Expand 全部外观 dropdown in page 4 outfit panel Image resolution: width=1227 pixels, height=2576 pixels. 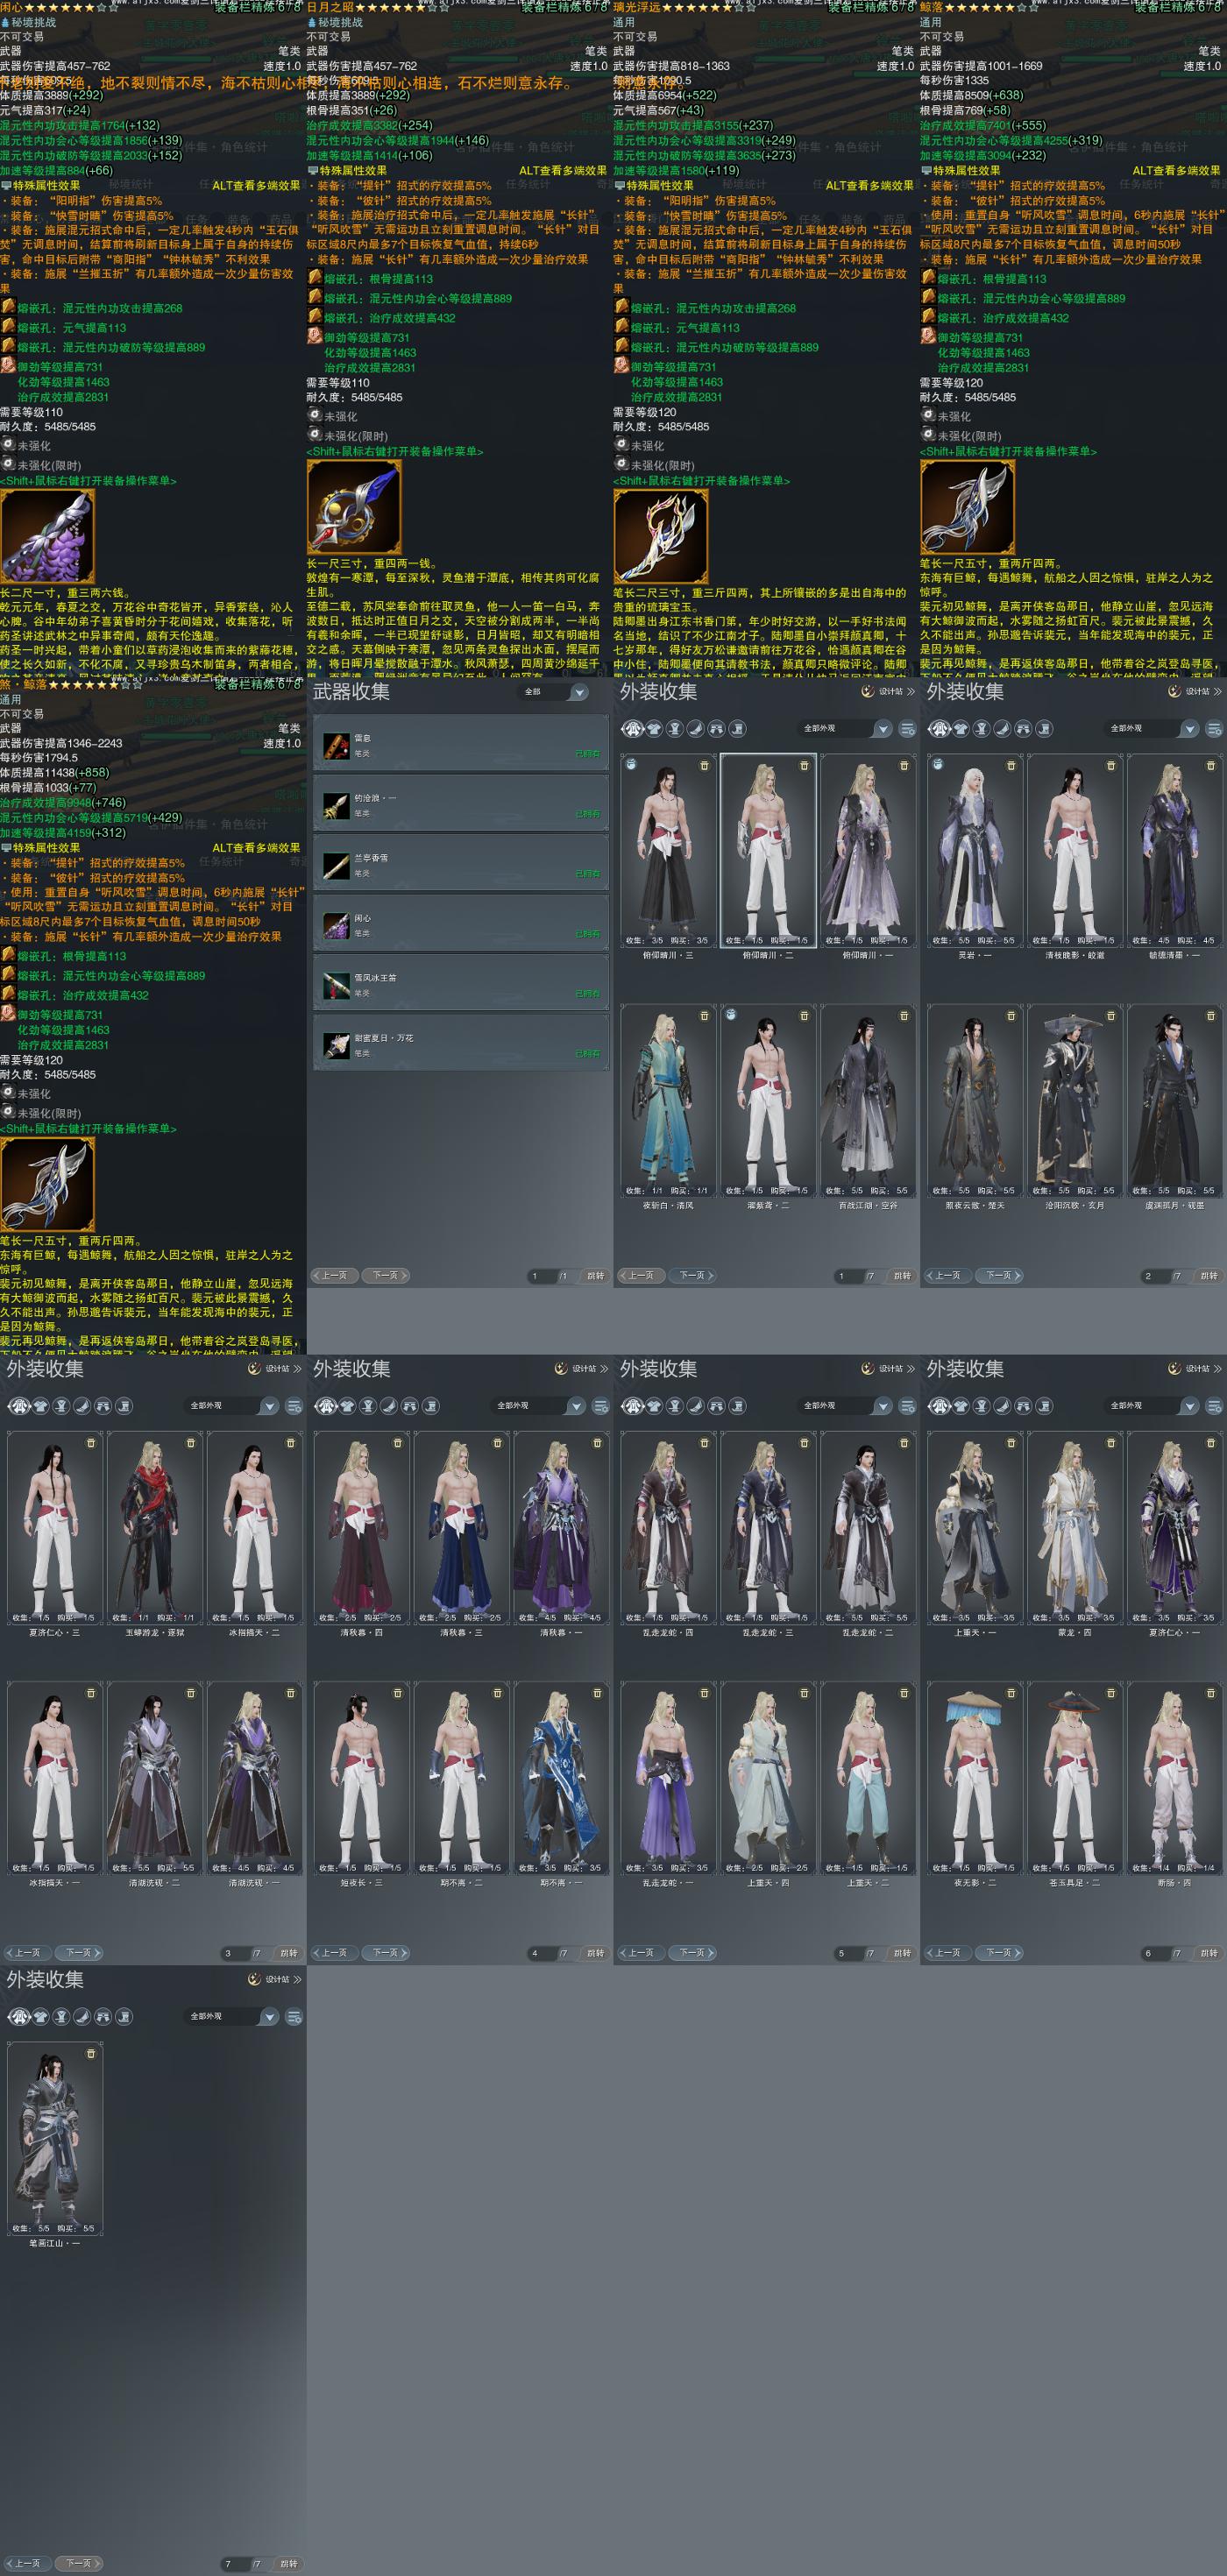tap(540, 1406)
